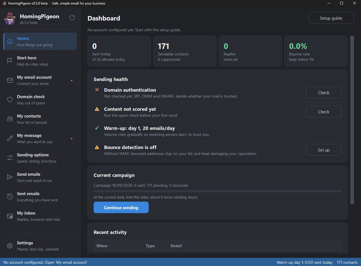Click the Bounce rate 0.0% card
The height and width of the screenshot is (266, 361).
[316, 51]
